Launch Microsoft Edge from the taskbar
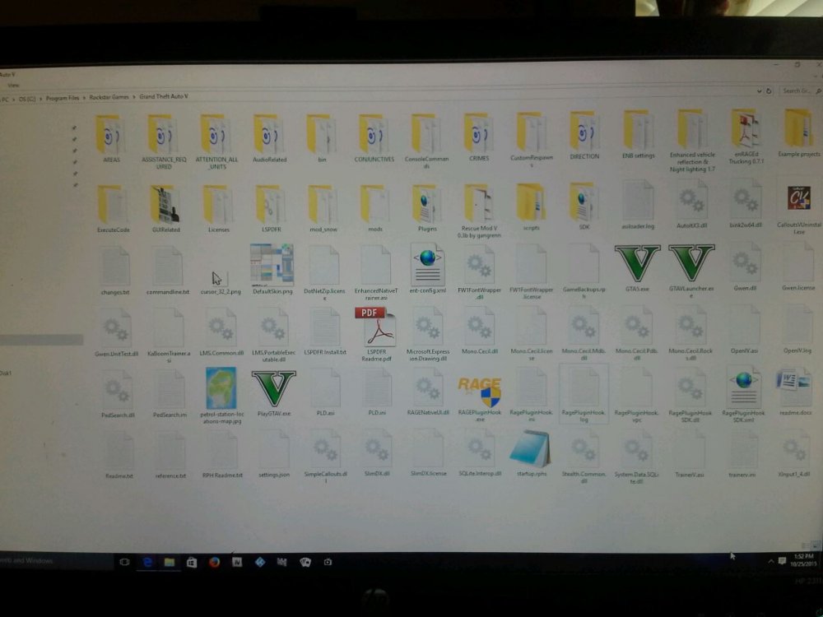This screenshot has width=823, height=617. pos(147,562)
